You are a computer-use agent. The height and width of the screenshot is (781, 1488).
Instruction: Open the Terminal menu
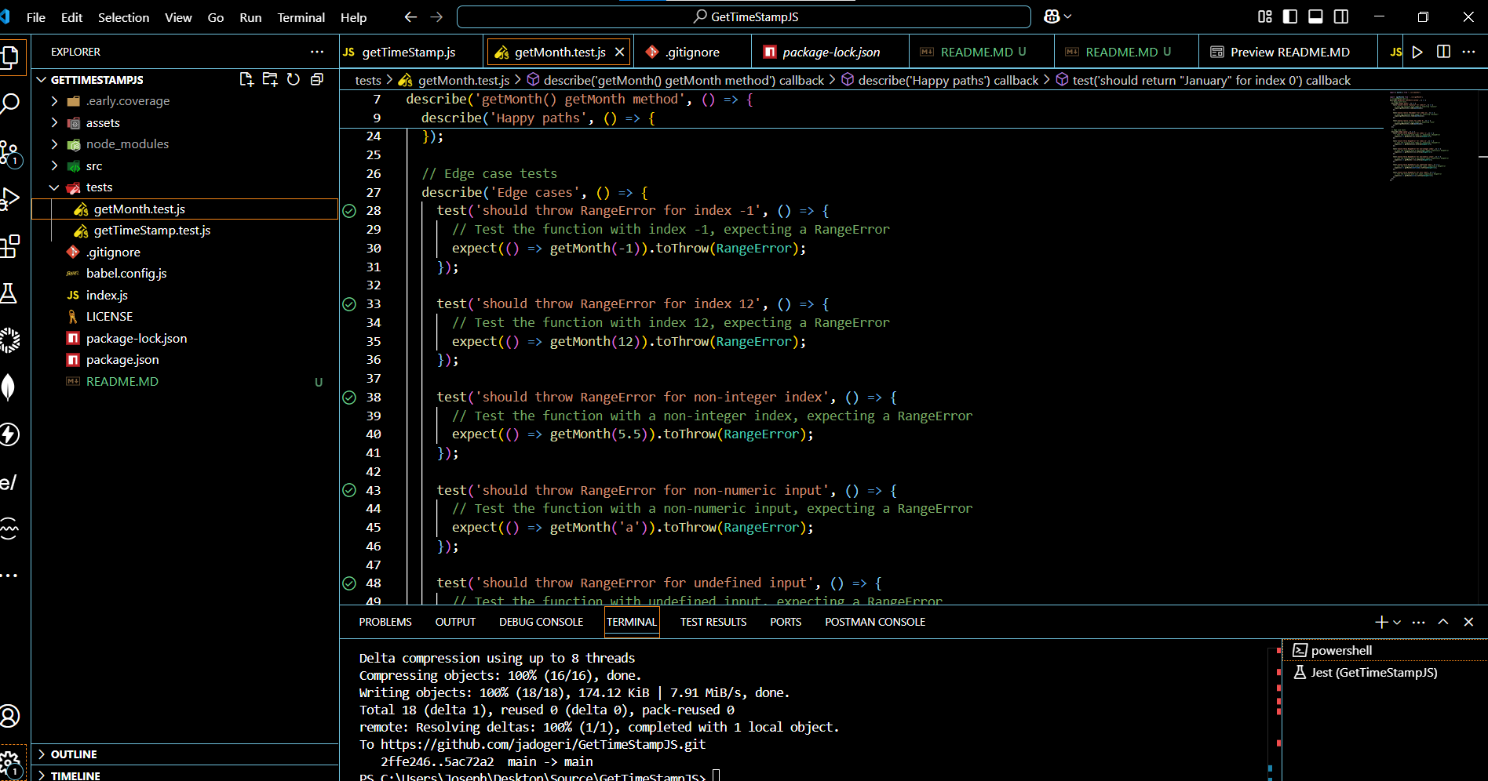tap(301, 17)
